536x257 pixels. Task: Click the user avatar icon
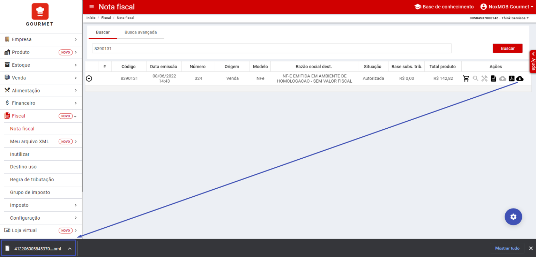(x=484, y=7)
